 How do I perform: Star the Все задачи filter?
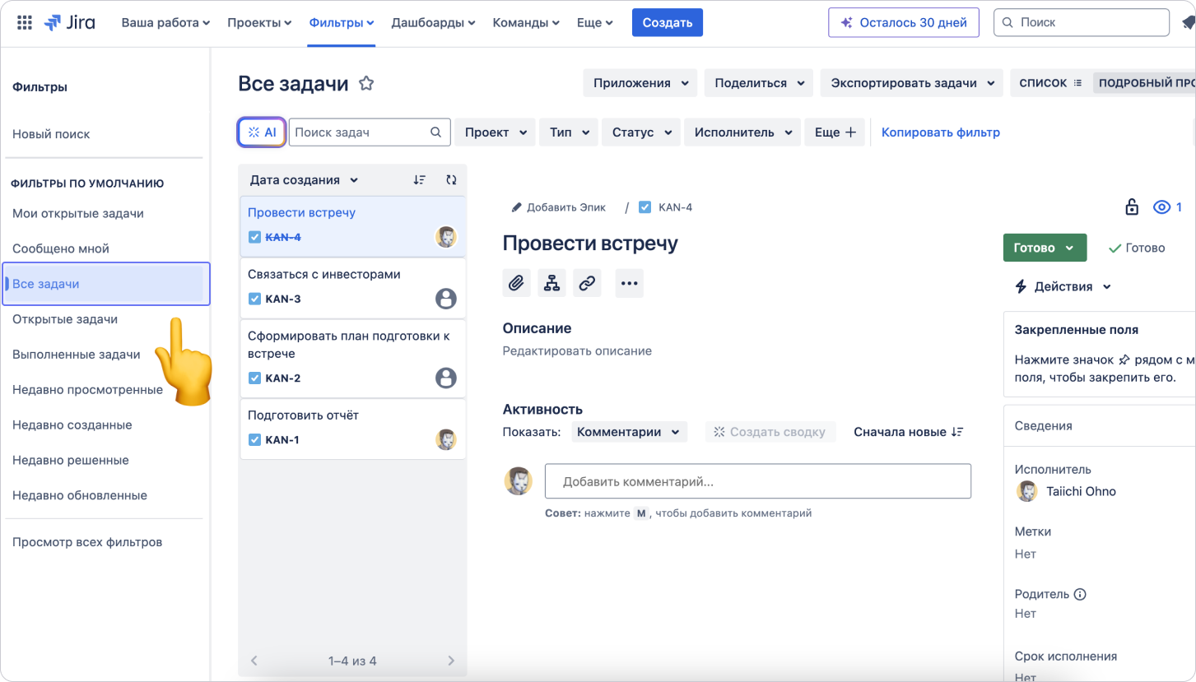[x=366, y=84]
